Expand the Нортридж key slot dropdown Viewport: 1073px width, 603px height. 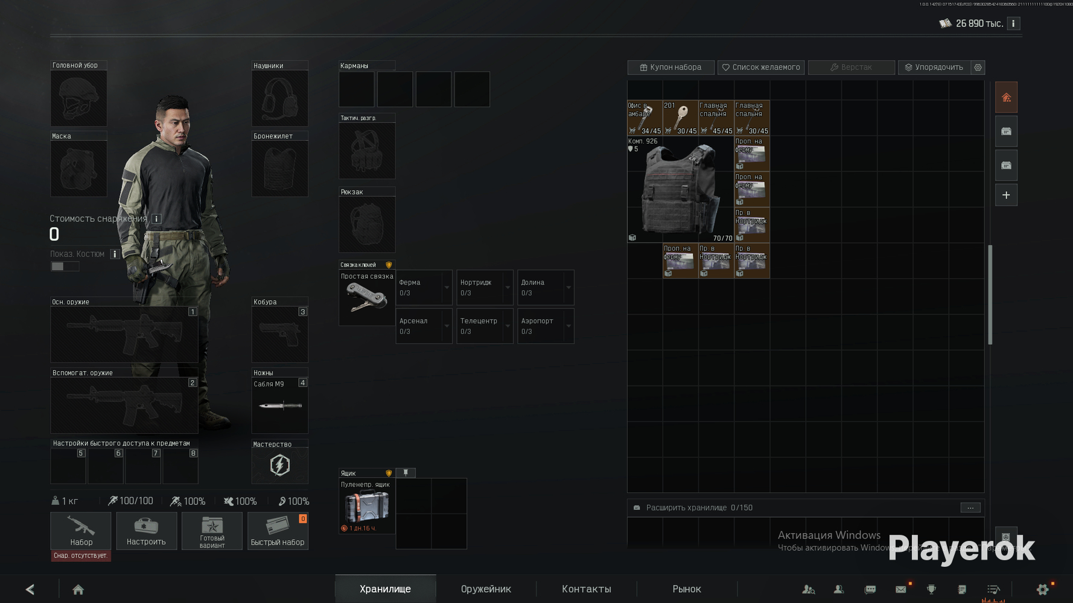[x=508, y=288]
